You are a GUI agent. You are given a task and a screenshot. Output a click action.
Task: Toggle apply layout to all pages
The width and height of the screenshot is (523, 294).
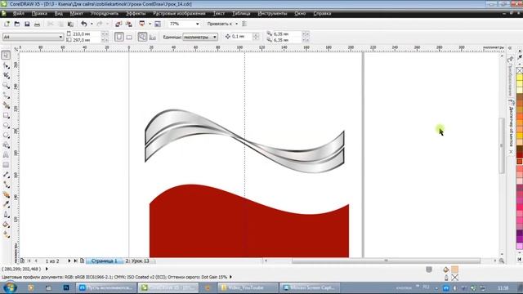pos(142,37)
